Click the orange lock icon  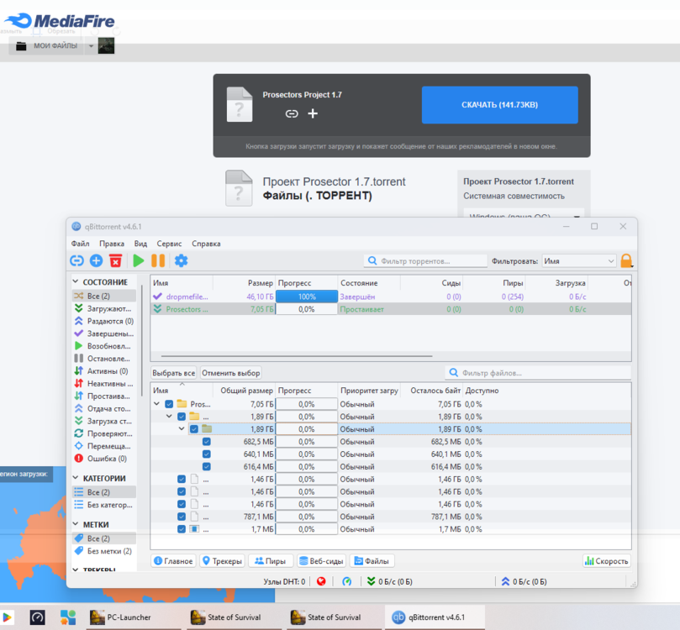(626, 261)
